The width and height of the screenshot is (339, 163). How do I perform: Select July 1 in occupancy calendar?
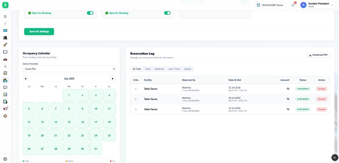(x=69, y=95)
